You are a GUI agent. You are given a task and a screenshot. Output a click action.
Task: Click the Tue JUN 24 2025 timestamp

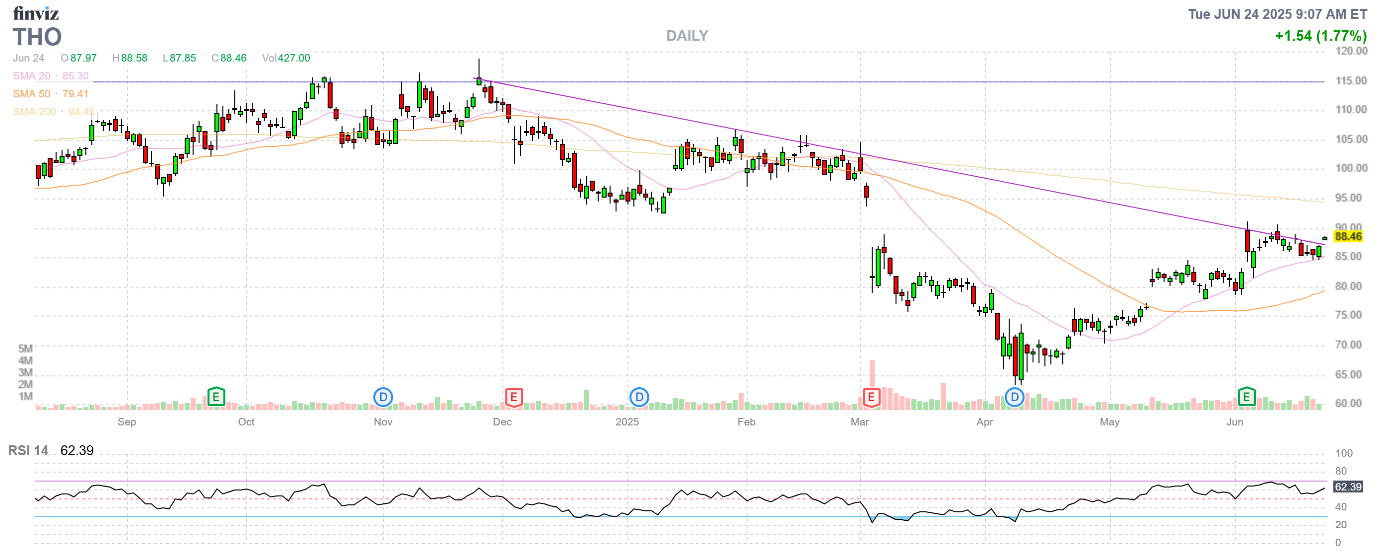[x=1277, y=14]
